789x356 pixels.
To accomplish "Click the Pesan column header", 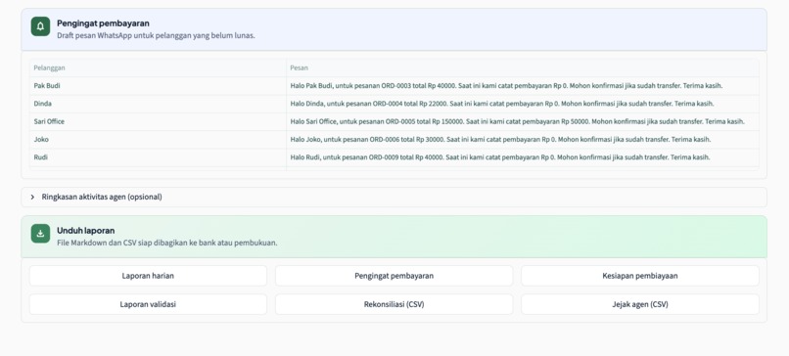I will (523, 67).
